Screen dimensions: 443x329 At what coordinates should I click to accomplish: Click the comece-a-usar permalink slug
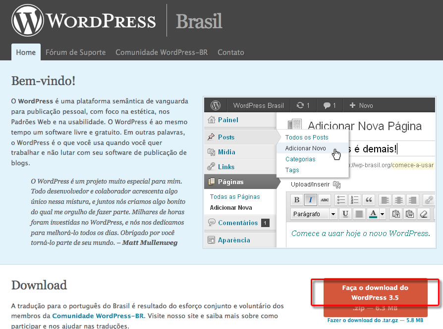413,165
